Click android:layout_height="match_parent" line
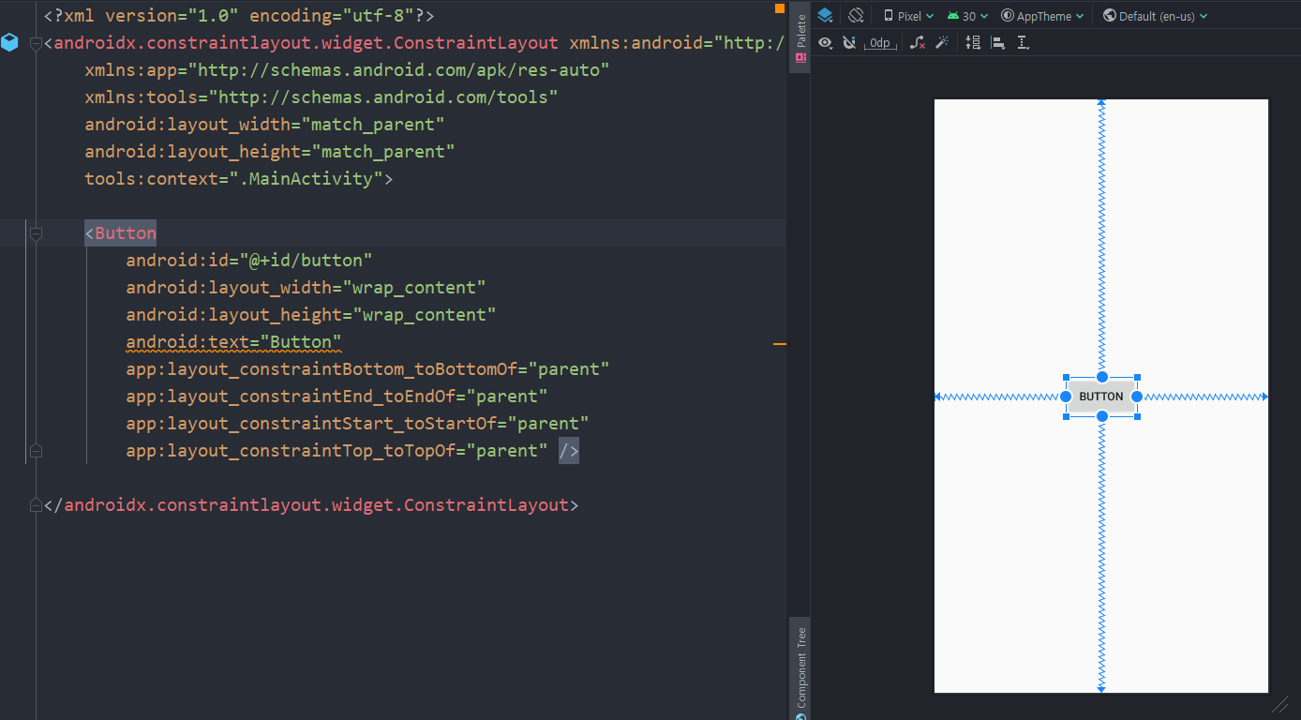 click(x=270, y=152)
